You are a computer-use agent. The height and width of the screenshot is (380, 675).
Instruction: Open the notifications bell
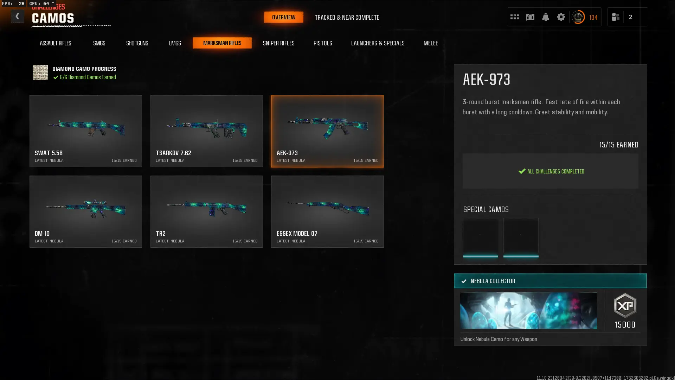pos(545,17)
